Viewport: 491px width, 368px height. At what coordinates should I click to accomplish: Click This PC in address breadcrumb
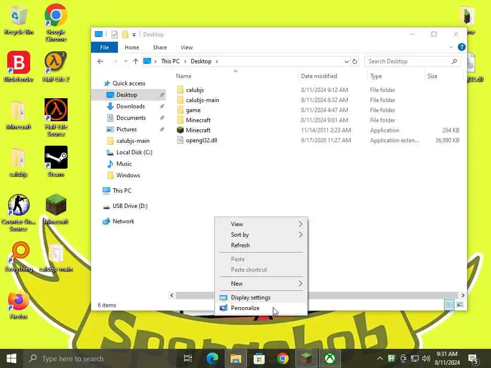170,61
